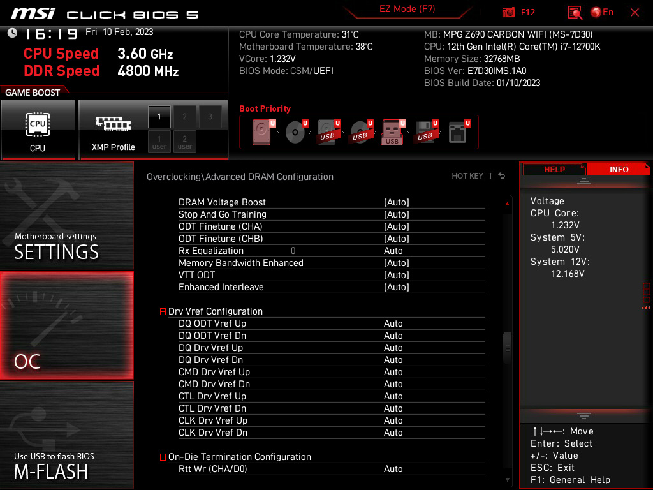
Task: Open VTT ODT [Auto] dropdown
Action: 397,275
